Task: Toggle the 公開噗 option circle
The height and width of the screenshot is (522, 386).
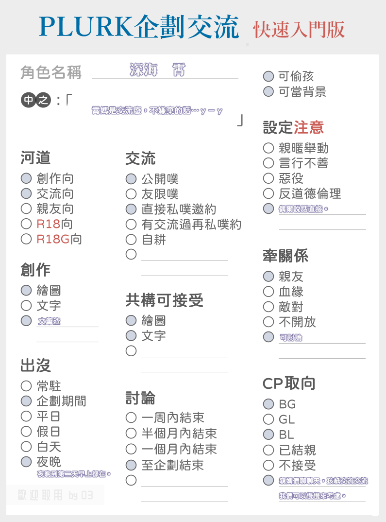Action: click(131, 179)
